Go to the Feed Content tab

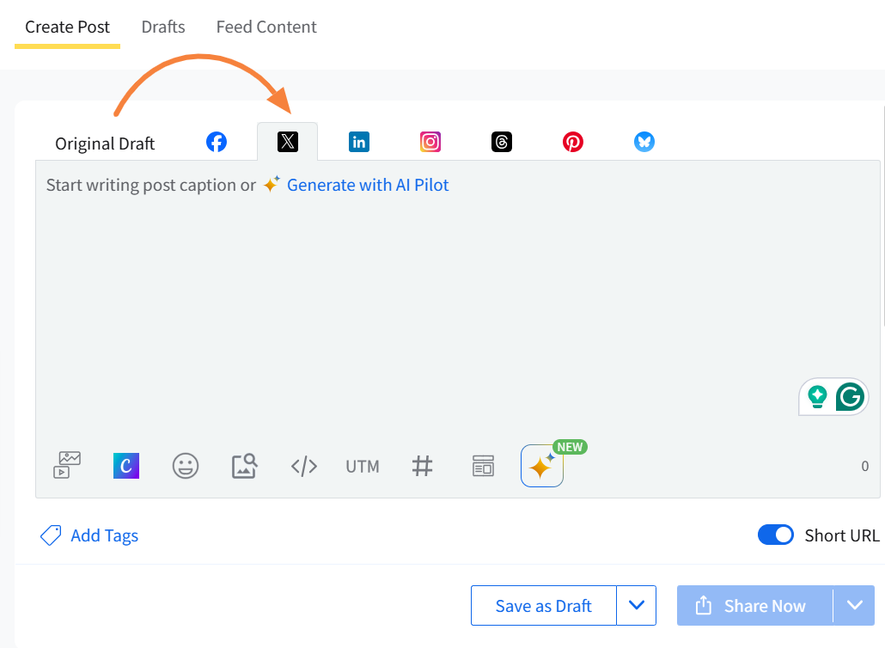266,27
